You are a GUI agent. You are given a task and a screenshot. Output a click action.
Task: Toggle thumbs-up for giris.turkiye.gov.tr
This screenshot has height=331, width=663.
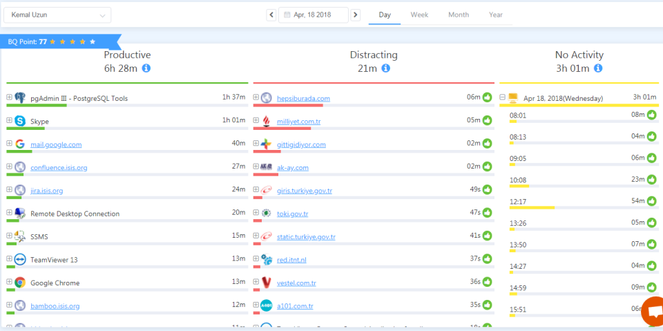[x=488, y=189]
